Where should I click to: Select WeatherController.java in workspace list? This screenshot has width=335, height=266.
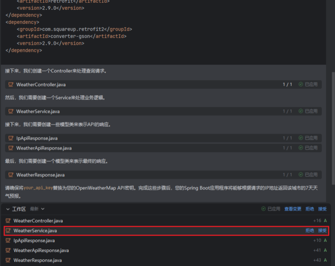[166, 221]
